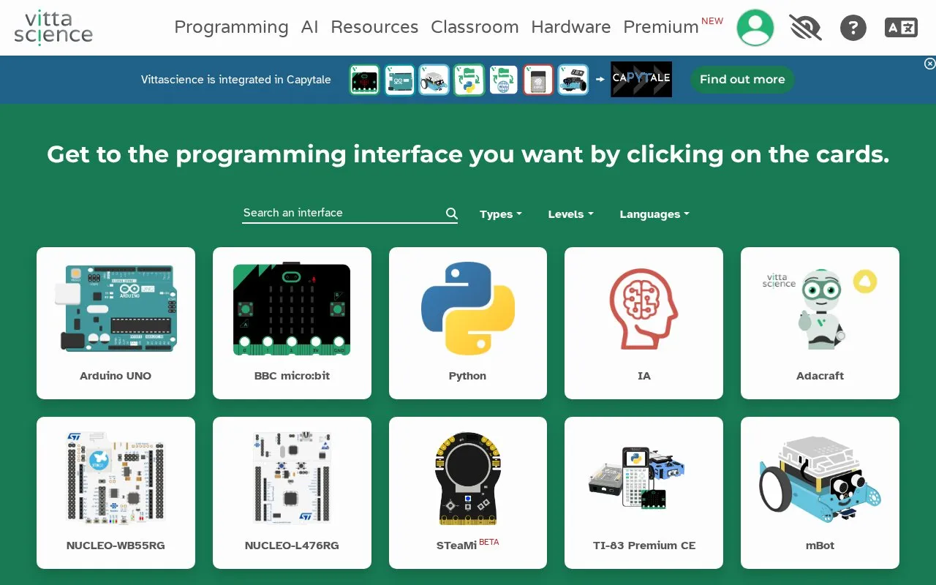
Task: Click the Python sync icon in the banner
Action: pyautogui.click(x=469, y=80)
